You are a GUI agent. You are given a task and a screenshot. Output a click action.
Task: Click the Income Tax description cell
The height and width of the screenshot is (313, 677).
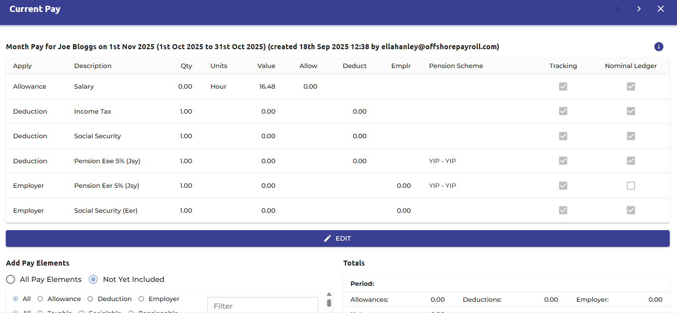point(92,111)
